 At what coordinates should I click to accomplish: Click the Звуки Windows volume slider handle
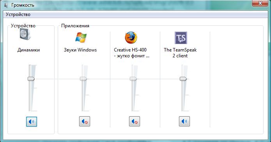click(83, 79)
